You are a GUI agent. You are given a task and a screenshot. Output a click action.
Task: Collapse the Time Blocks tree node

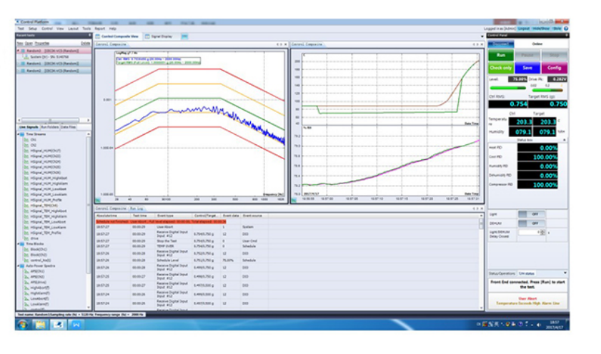click(x=19, y=244)
